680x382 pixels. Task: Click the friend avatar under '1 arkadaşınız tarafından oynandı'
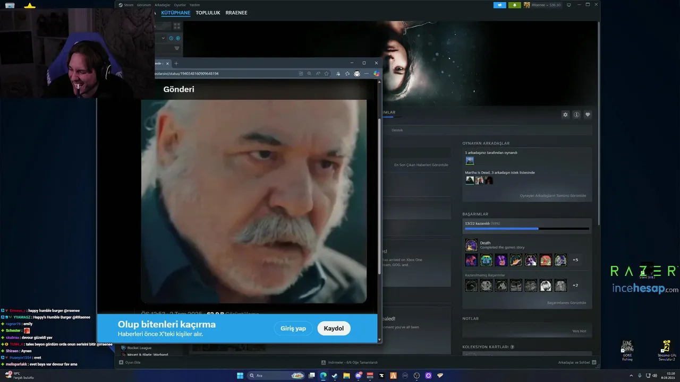(x=470, y=160)
